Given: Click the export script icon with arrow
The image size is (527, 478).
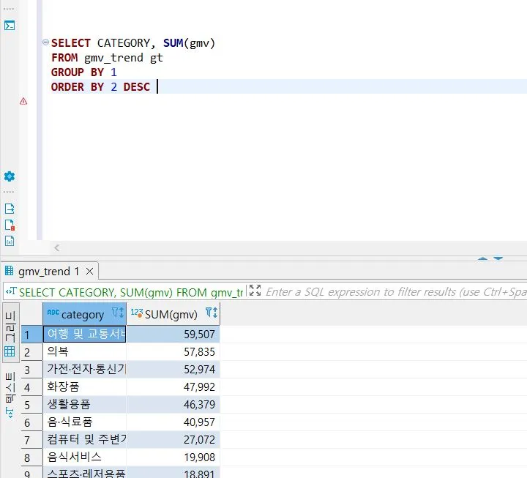Looking at the screenshot, I should coord(10,209).
